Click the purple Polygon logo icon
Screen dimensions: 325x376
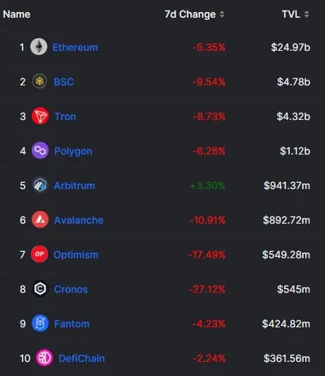tap(40, 150)
